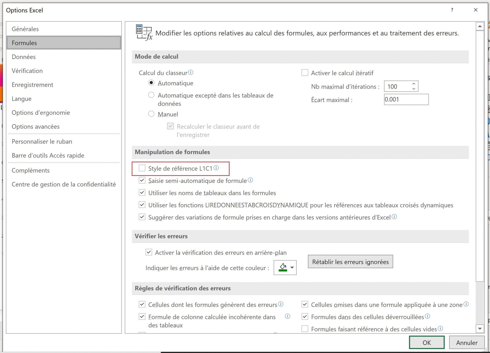Click info icon next to Formules dans des cellules déverrouillées
490x353 pixels.
(427, 316)
